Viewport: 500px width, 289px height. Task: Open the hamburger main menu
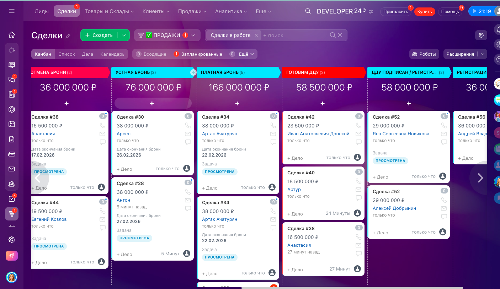tap(12, 11)
